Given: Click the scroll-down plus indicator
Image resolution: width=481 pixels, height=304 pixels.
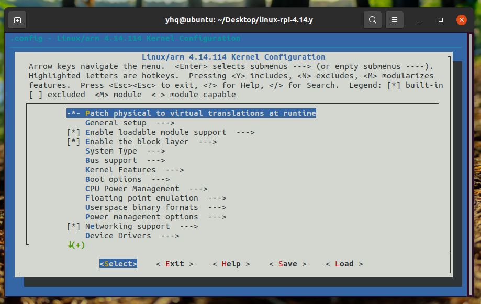Looking at the screenshot, I should [x=76, y=245].
